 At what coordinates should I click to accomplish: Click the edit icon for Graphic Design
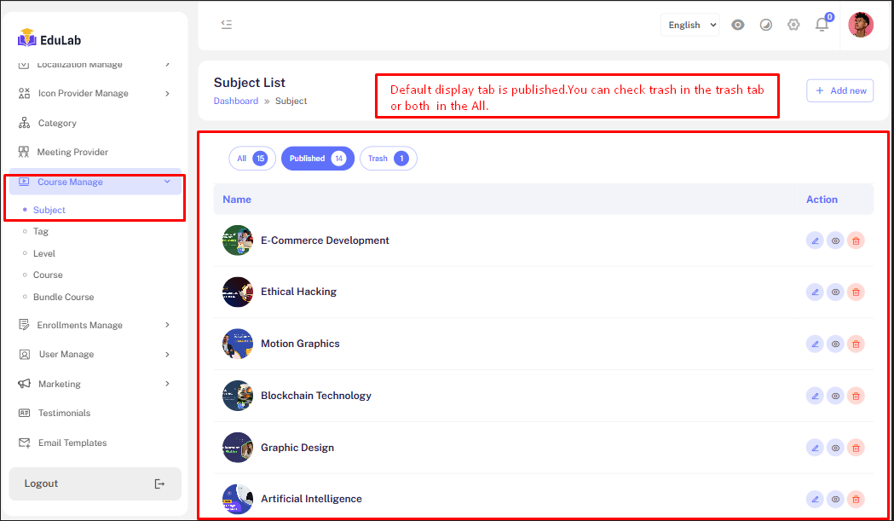coord(815,448)
